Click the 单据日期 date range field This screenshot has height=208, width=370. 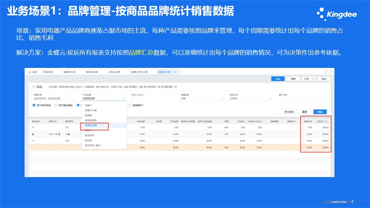tap(55, 99)
